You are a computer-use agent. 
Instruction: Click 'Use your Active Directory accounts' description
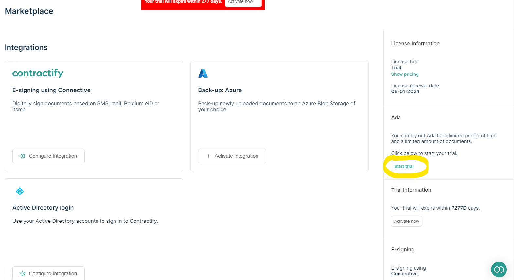[85, 221]
